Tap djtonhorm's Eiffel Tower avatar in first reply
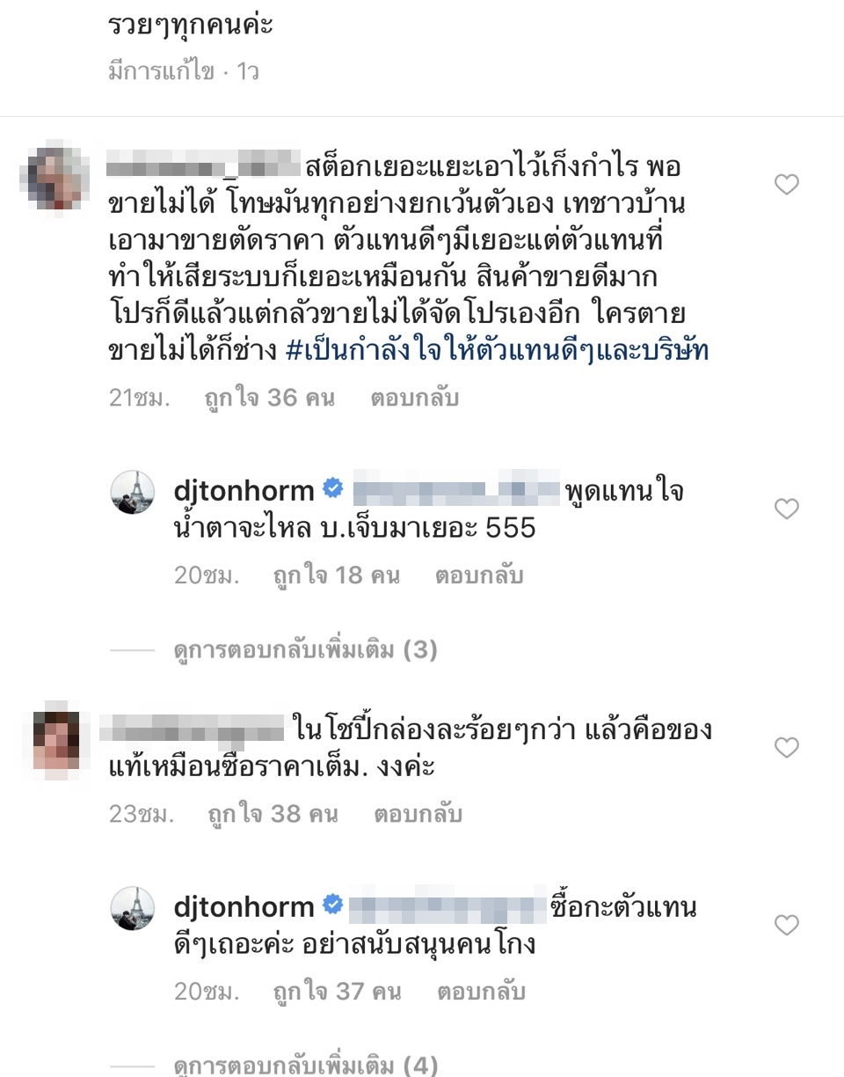Image resolution: width=844 pixels, height=1077 pixels. tap(133, 492)
